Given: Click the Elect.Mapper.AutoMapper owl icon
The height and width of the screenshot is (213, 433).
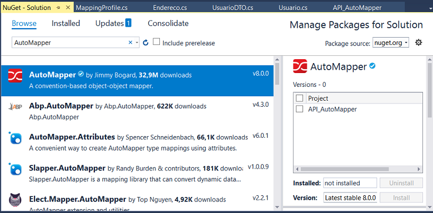Looking at the screenshot, I should (15, 200).
